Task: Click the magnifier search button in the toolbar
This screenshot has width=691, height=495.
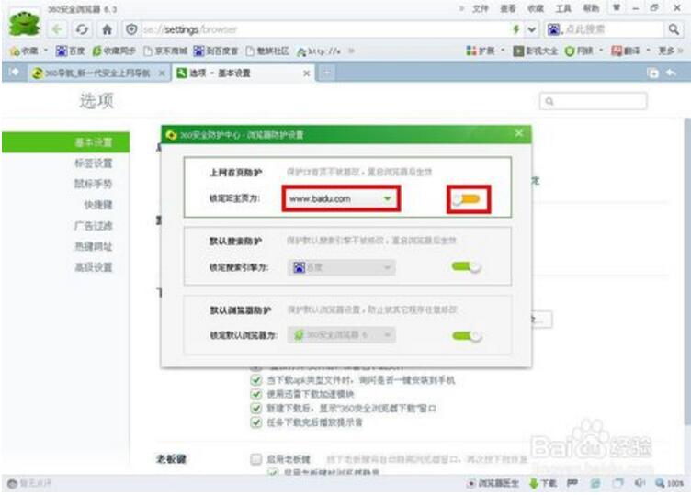Action: point(674,29)
